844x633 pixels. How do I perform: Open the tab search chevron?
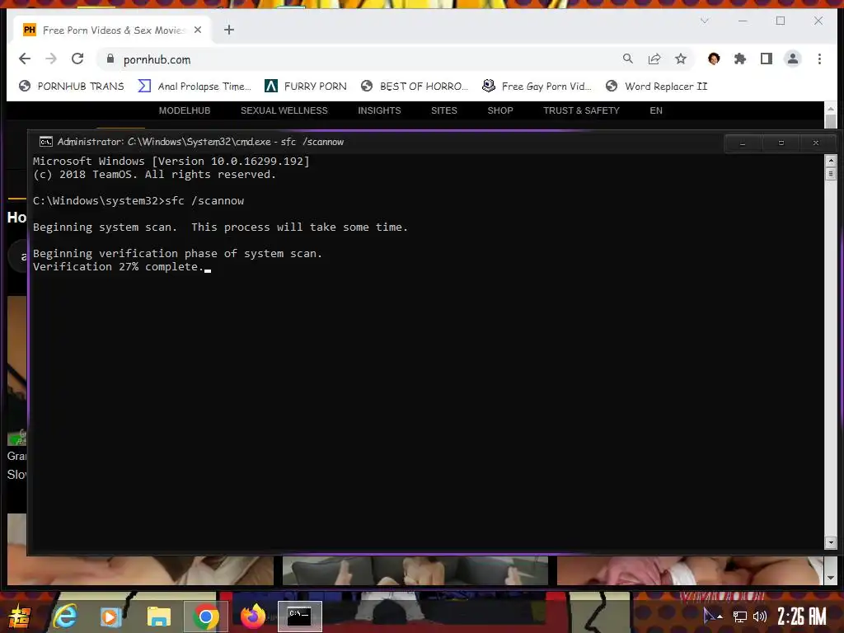coord(705,21)
